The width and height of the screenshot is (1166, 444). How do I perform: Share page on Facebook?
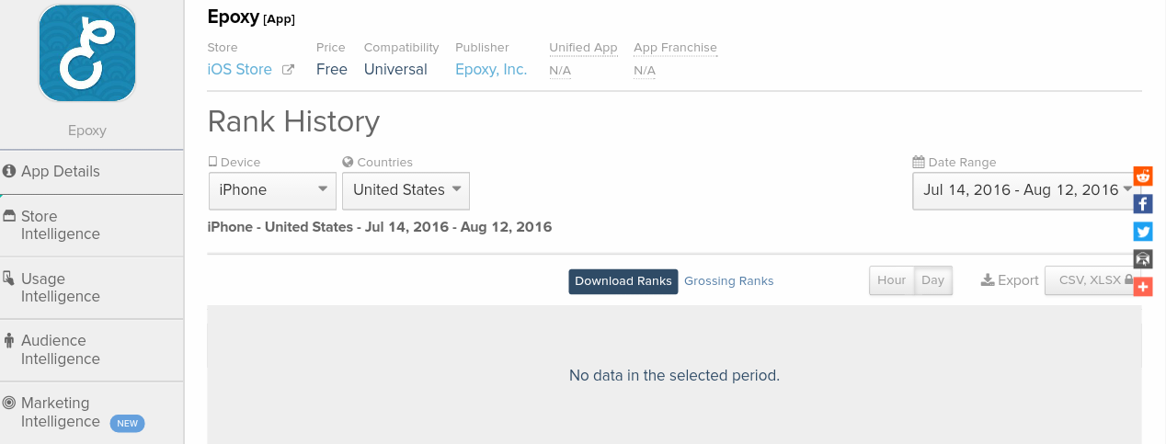pyautogui.click(x=1143, y=204)
